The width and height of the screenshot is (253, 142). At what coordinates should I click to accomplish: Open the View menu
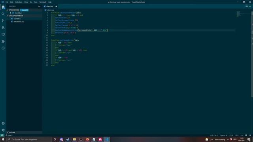[x=26, y=2]
